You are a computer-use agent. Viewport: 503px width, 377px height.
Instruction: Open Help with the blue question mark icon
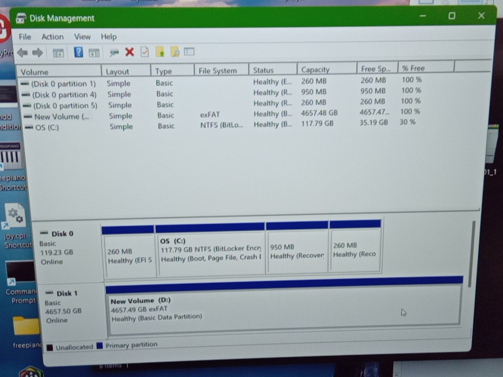point(78,52)
